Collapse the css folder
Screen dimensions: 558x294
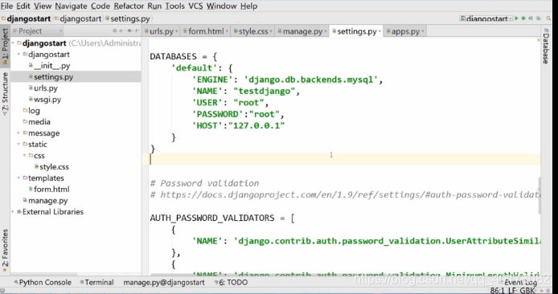(x=25, y=155)
